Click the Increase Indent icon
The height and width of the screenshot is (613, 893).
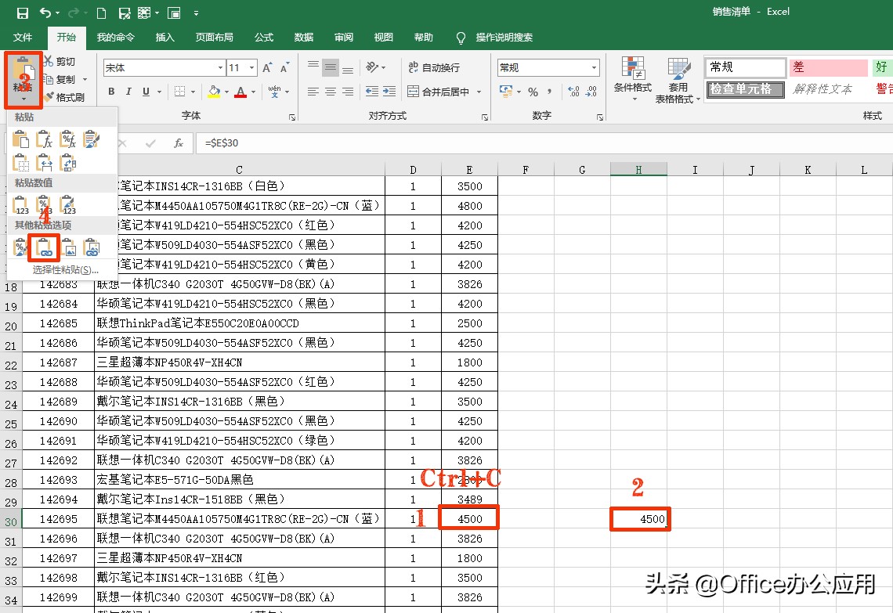[389, 91]
